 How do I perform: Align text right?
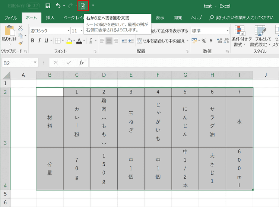pyautogui.click(x=116, y=41)
